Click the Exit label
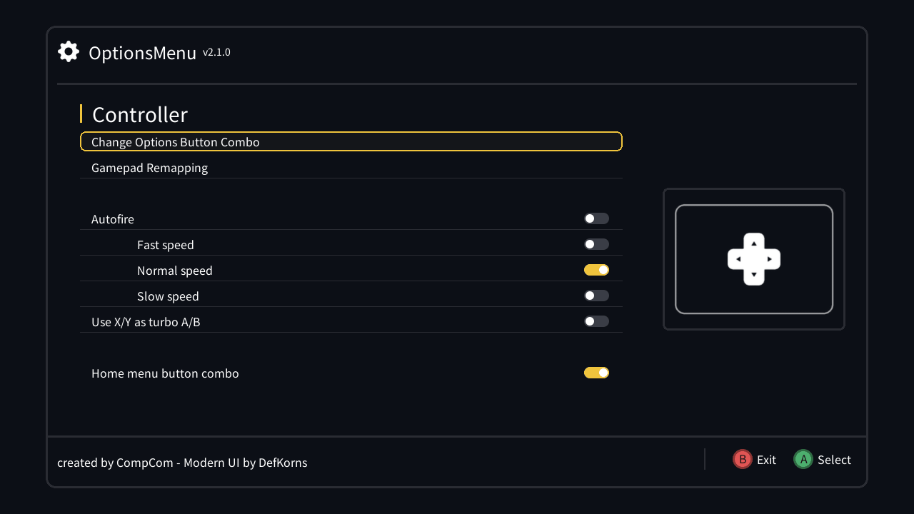The image size is (914, 514). point(766,460)
